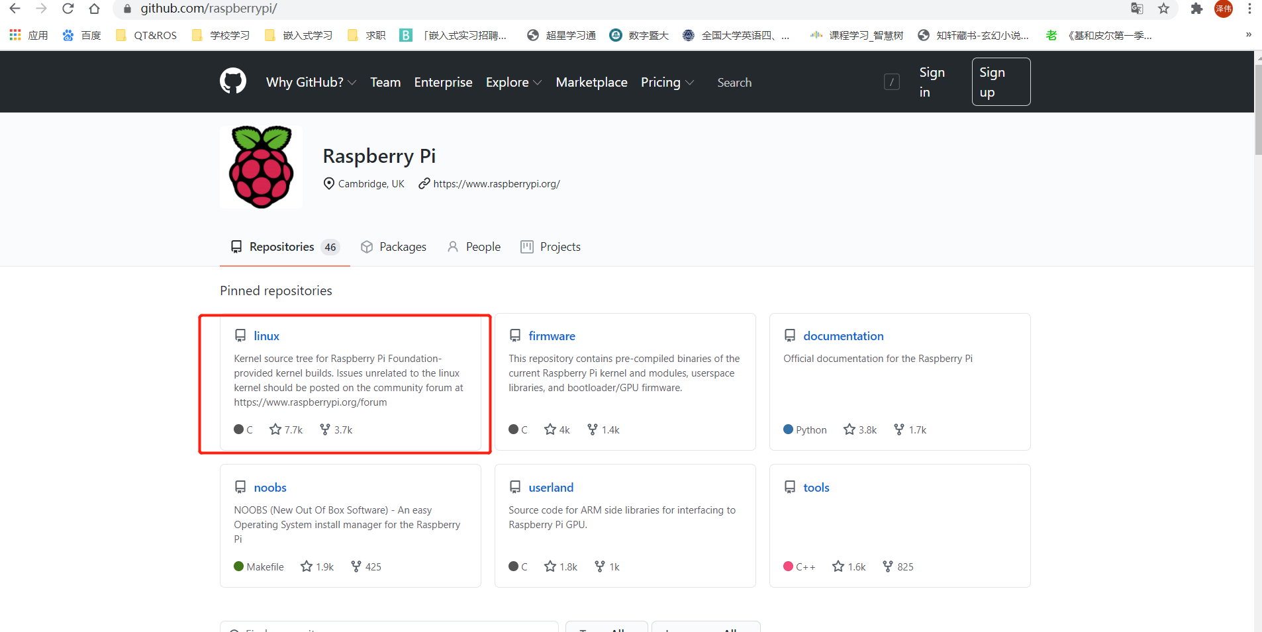Click the page vertical scrollbar thumb
This screenshot has width=1262, height=632.
1258,109
